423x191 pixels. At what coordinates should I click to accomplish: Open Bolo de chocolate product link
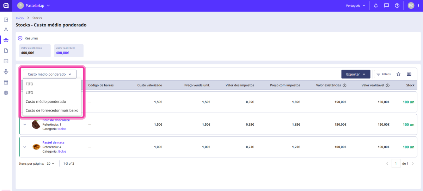56,120
